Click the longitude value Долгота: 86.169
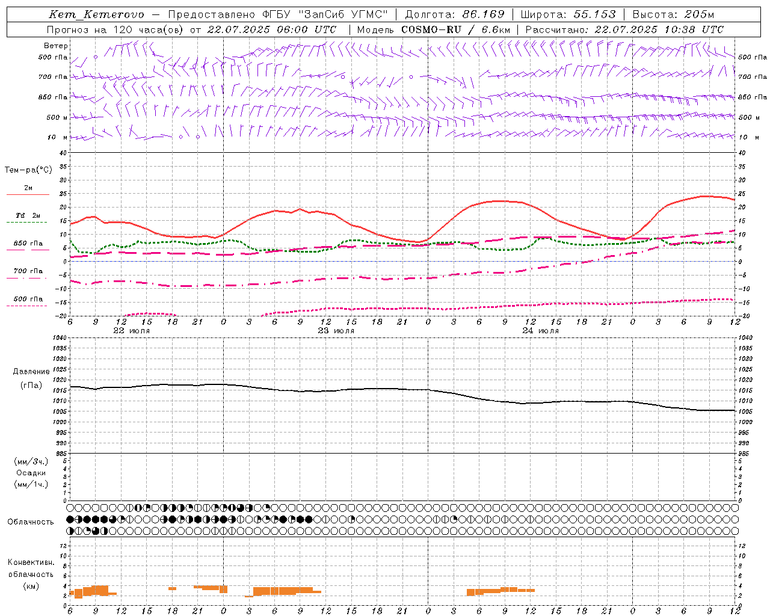The image size is (770, 616). point(455,14)
